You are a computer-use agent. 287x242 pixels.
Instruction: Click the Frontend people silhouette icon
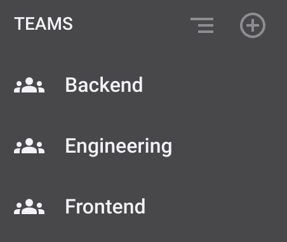click(x=29, y=207)
